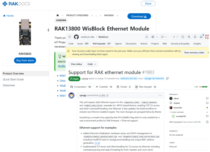Click MeshCore repository name link
210x152 pixels.
[x=103, y=37]
